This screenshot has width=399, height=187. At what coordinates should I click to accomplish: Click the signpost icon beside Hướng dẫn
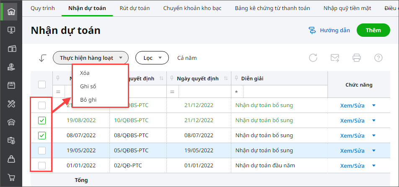click(312, 31)
